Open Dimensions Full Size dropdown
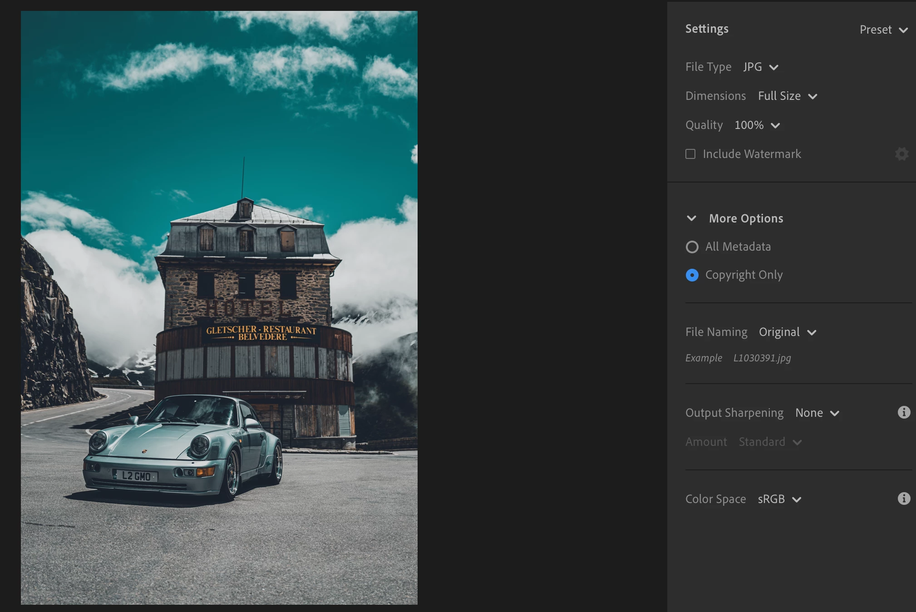The width and height of the screenshot is (916, 612). [787, 96]
